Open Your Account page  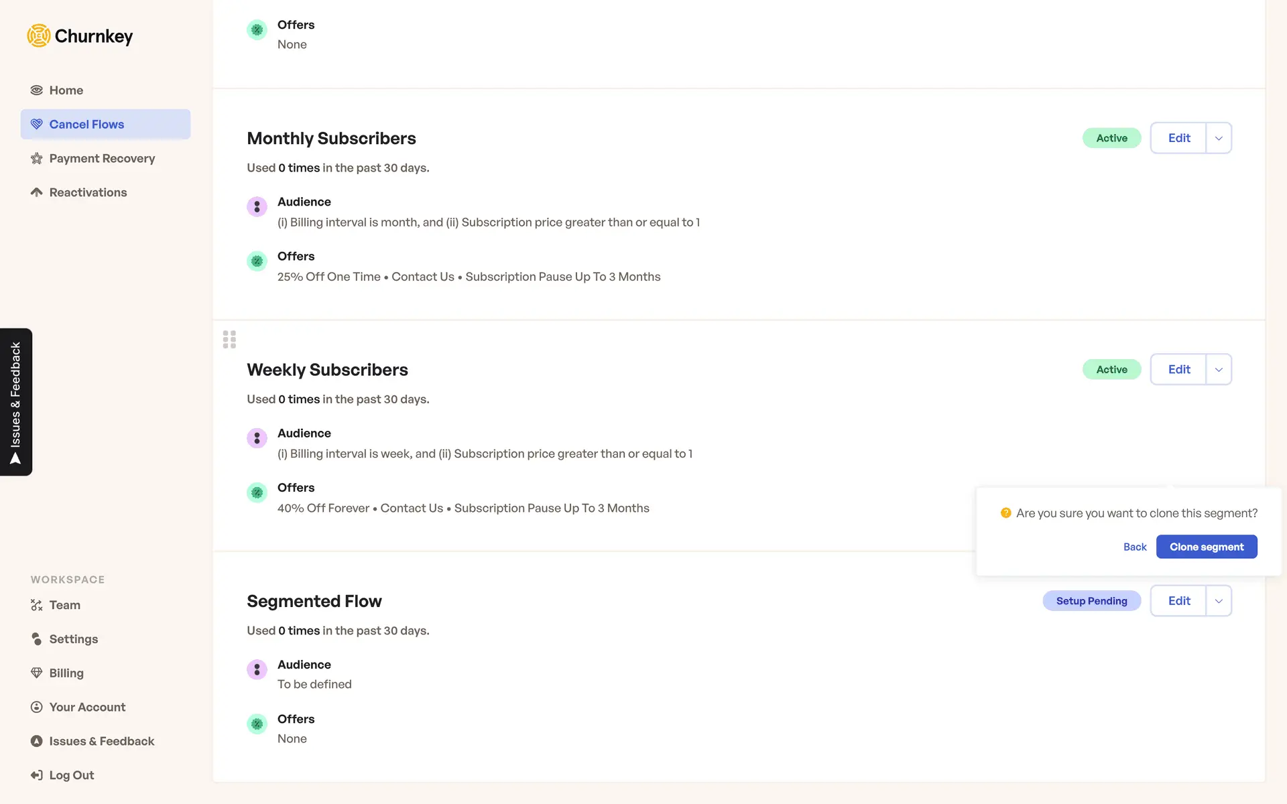(87, 708)
